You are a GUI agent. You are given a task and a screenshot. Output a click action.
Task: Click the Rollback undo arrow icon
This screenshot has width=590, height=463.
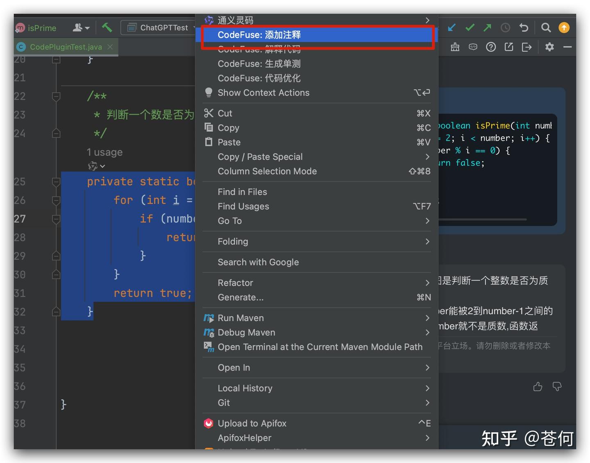[x=524, y=27]
